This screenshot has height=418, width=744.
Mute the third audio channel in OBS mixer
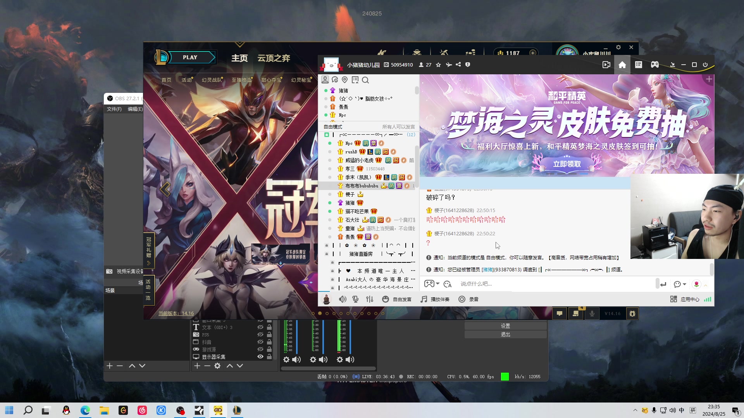point(350,360)
